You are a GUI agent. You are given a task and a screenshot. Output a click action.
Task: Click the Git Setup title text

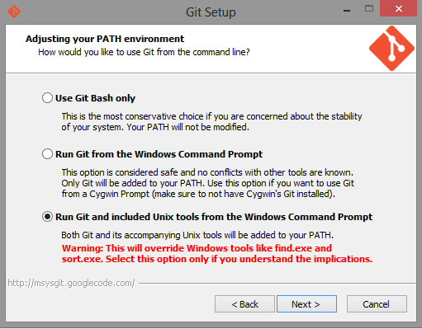coord(211,12)
